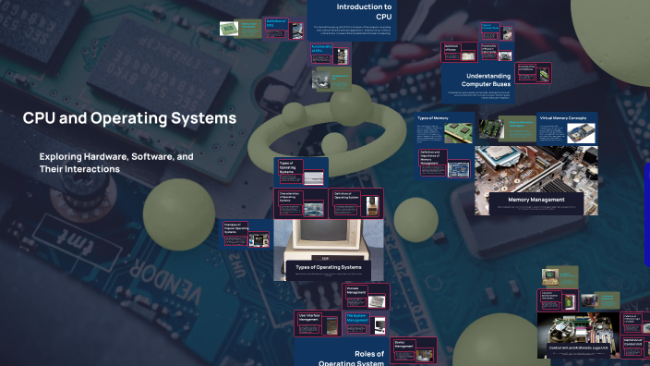The width and height of the screenshot is (650, 366).
Task: Click the 'CPU and Operating Systems' title text
Action: pyautogui.click(x=129, y=118)
